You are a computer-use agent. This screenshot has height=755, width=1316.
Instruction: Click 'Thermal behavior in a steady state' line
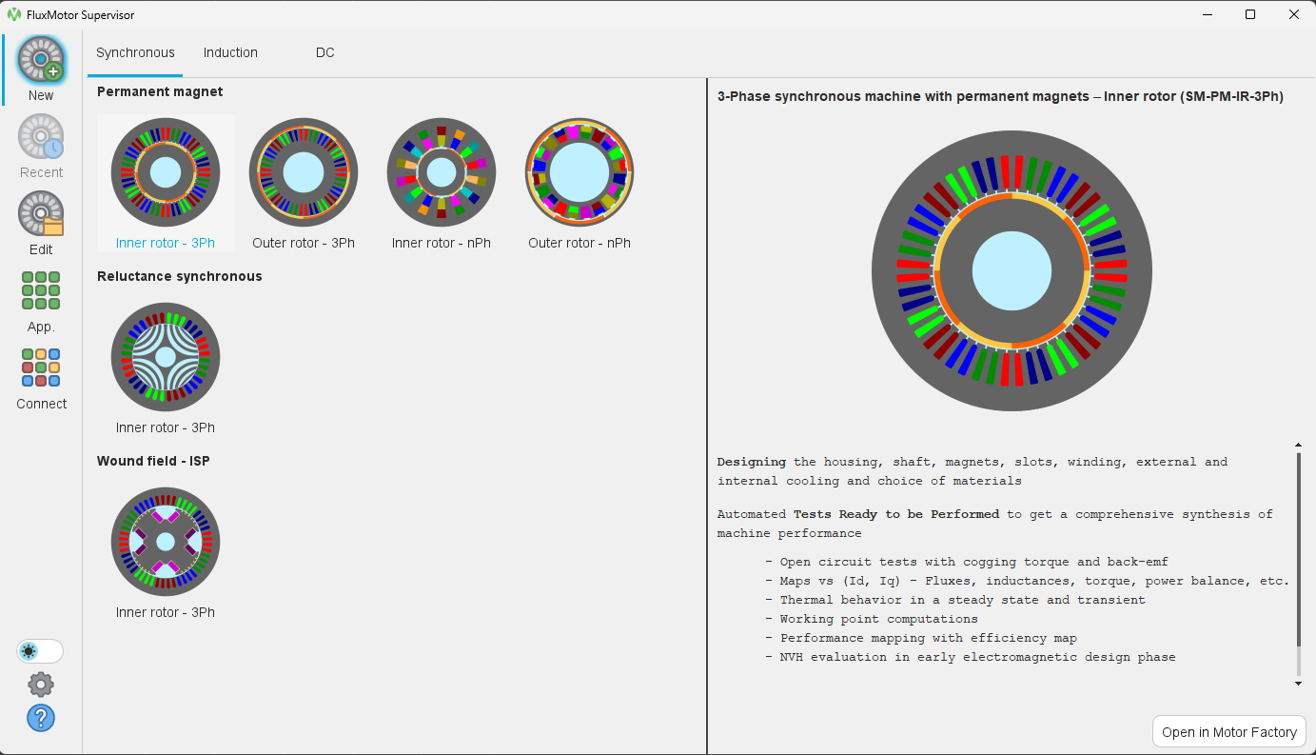pos(955,600)
